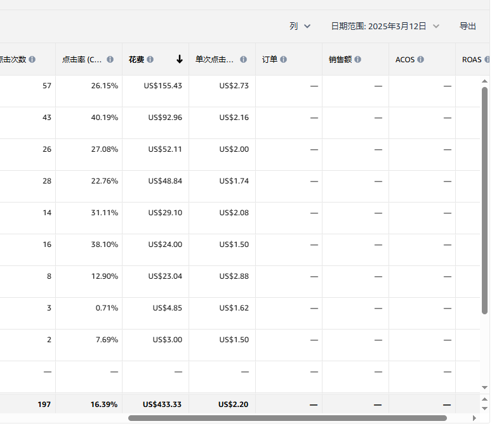The image size is (492, 440).
Task: Click info icon beside 单次点击 column header
Action: [x=243, y=59]
